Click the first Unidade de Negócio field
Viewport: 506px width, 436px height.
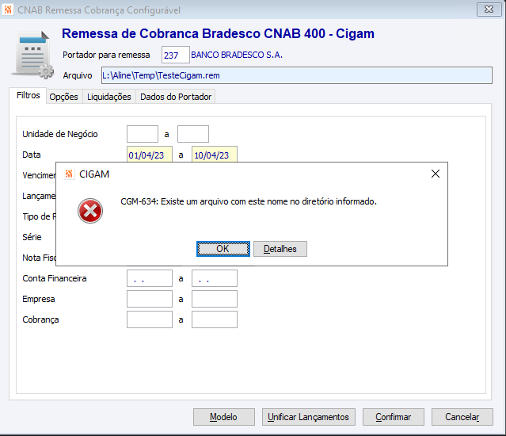coord(143,134)
